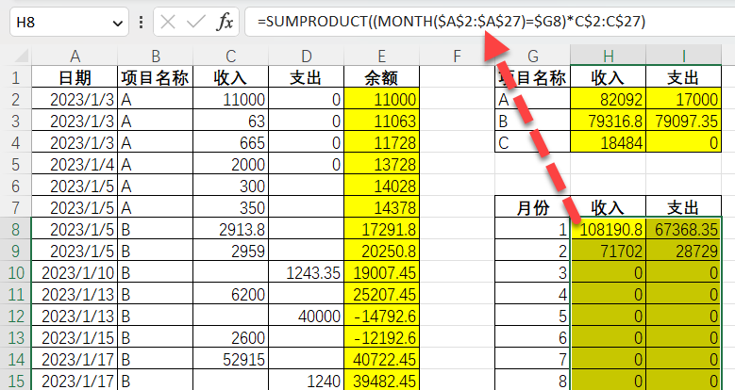Screen dimensions: 735x390
Task: Select the 1243.35 expense cell
Action: [x=306, y=272]
